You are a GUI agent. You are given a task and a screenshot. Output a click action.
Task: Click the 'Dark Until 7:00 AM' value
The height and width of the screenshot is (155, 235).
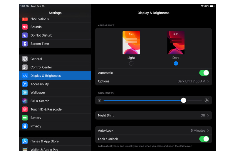pyautogui.click(x=192, y=81)
